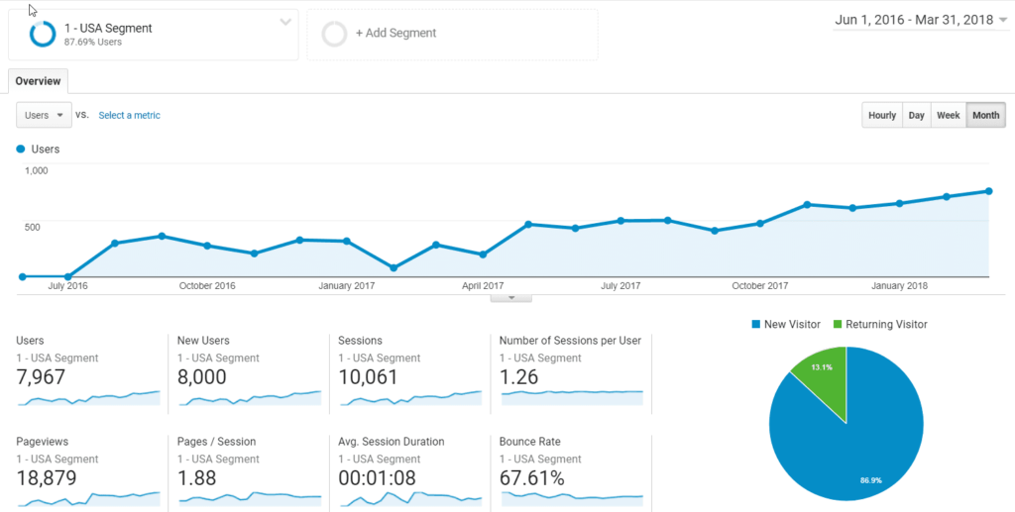The image size is (1015, 512).
Task: Set graph interval to Hourly
Action: 881,115
